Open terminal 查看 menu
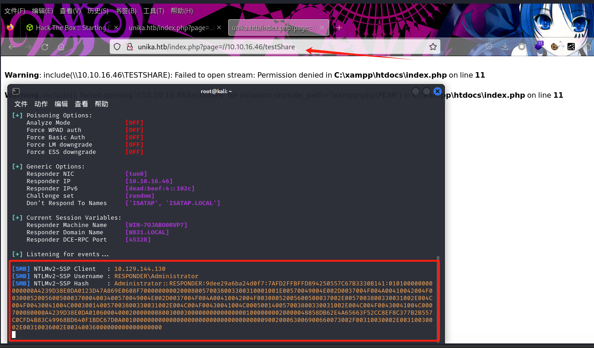Screen dimensions: 594x348 81,104
